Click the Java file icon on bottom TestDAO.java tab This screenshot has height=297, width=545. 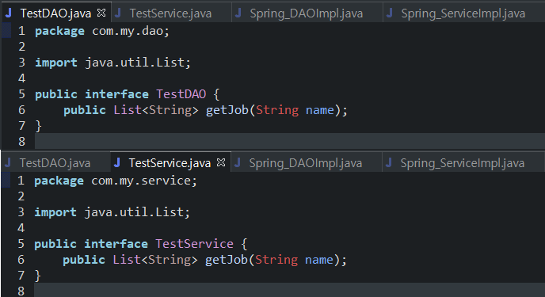tap(8, 162)
